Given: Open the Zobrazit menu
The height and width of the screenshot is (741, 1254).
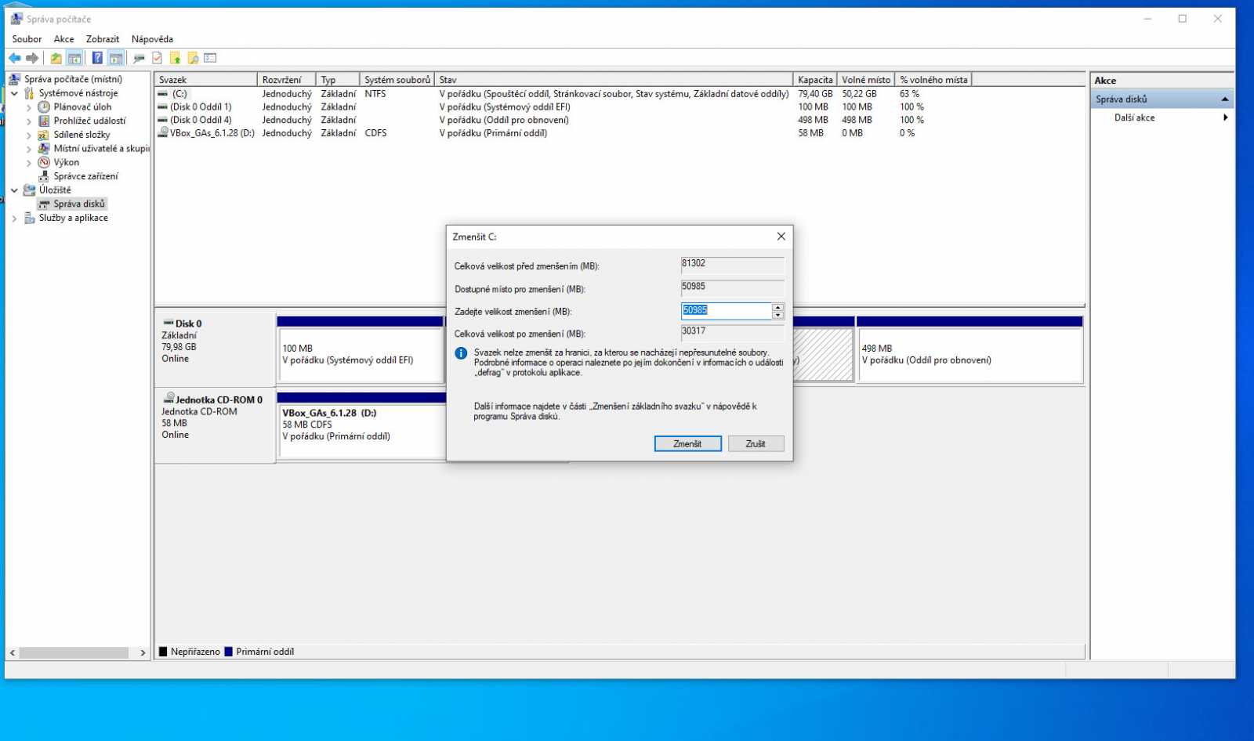Looking at the screenshot, I should (x=103, y=39).
